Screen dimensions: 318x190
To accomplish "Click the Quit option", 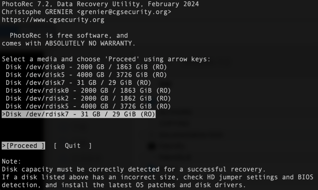I will (72, 146).
